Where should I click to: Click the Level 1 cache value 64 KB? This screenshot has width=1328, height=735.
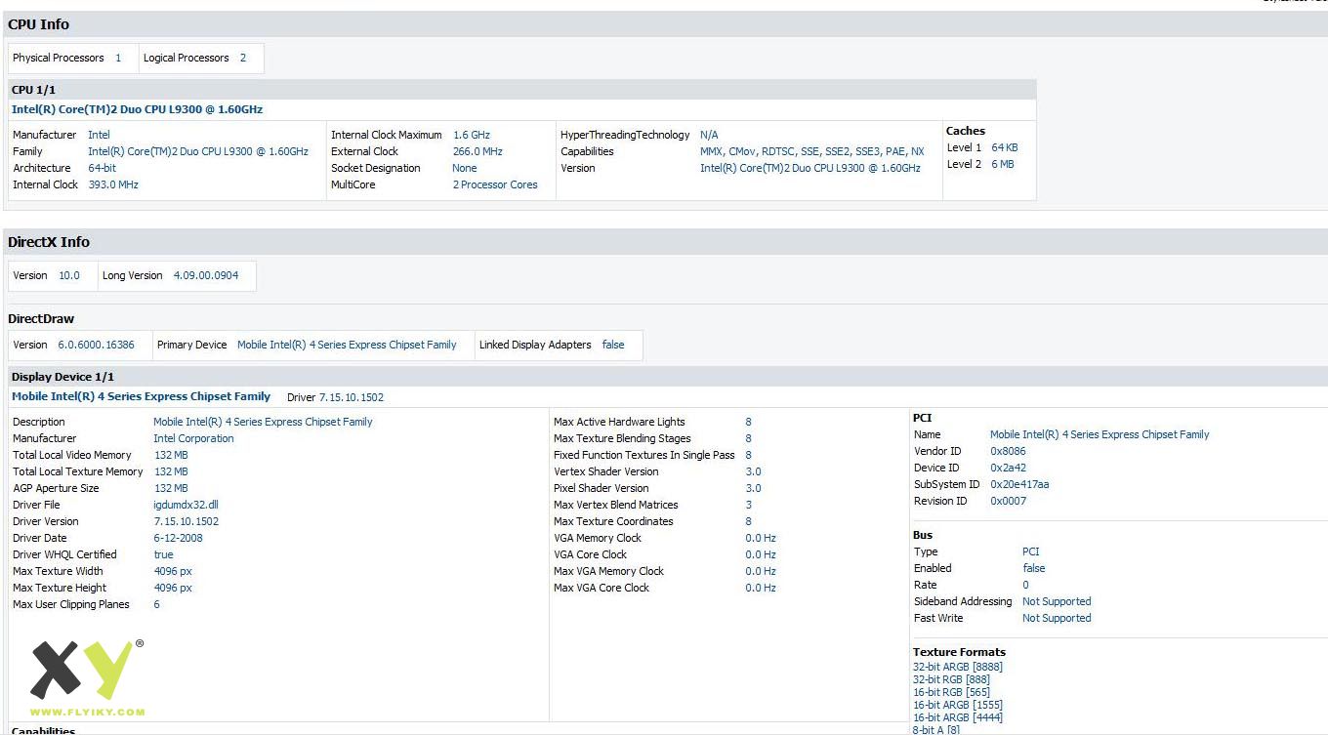1005,147
